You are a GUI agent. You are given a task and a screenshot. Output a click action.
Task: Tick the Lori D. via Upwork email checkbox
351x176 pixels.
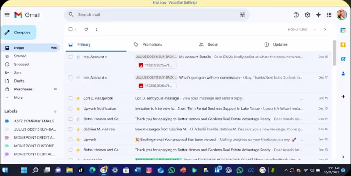[x=71, y=98]
